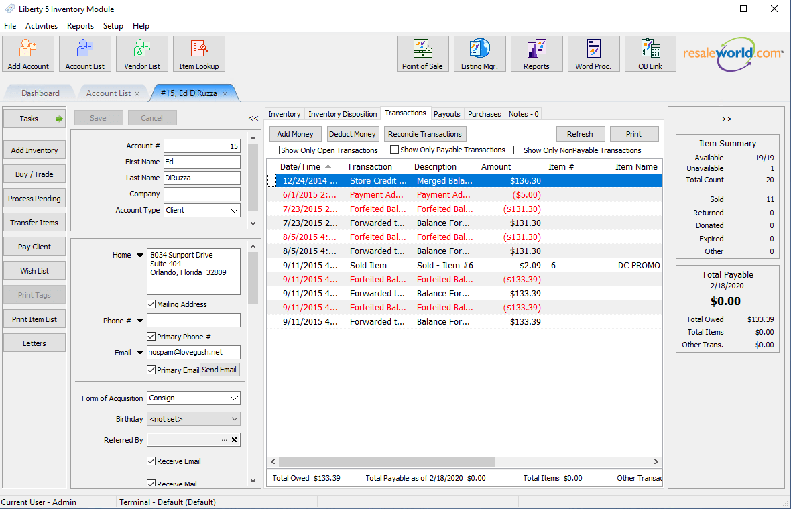The height and width of the screenshot is (509, 791).
Task: Open the Account List toolbar icon
Action: 84,54
